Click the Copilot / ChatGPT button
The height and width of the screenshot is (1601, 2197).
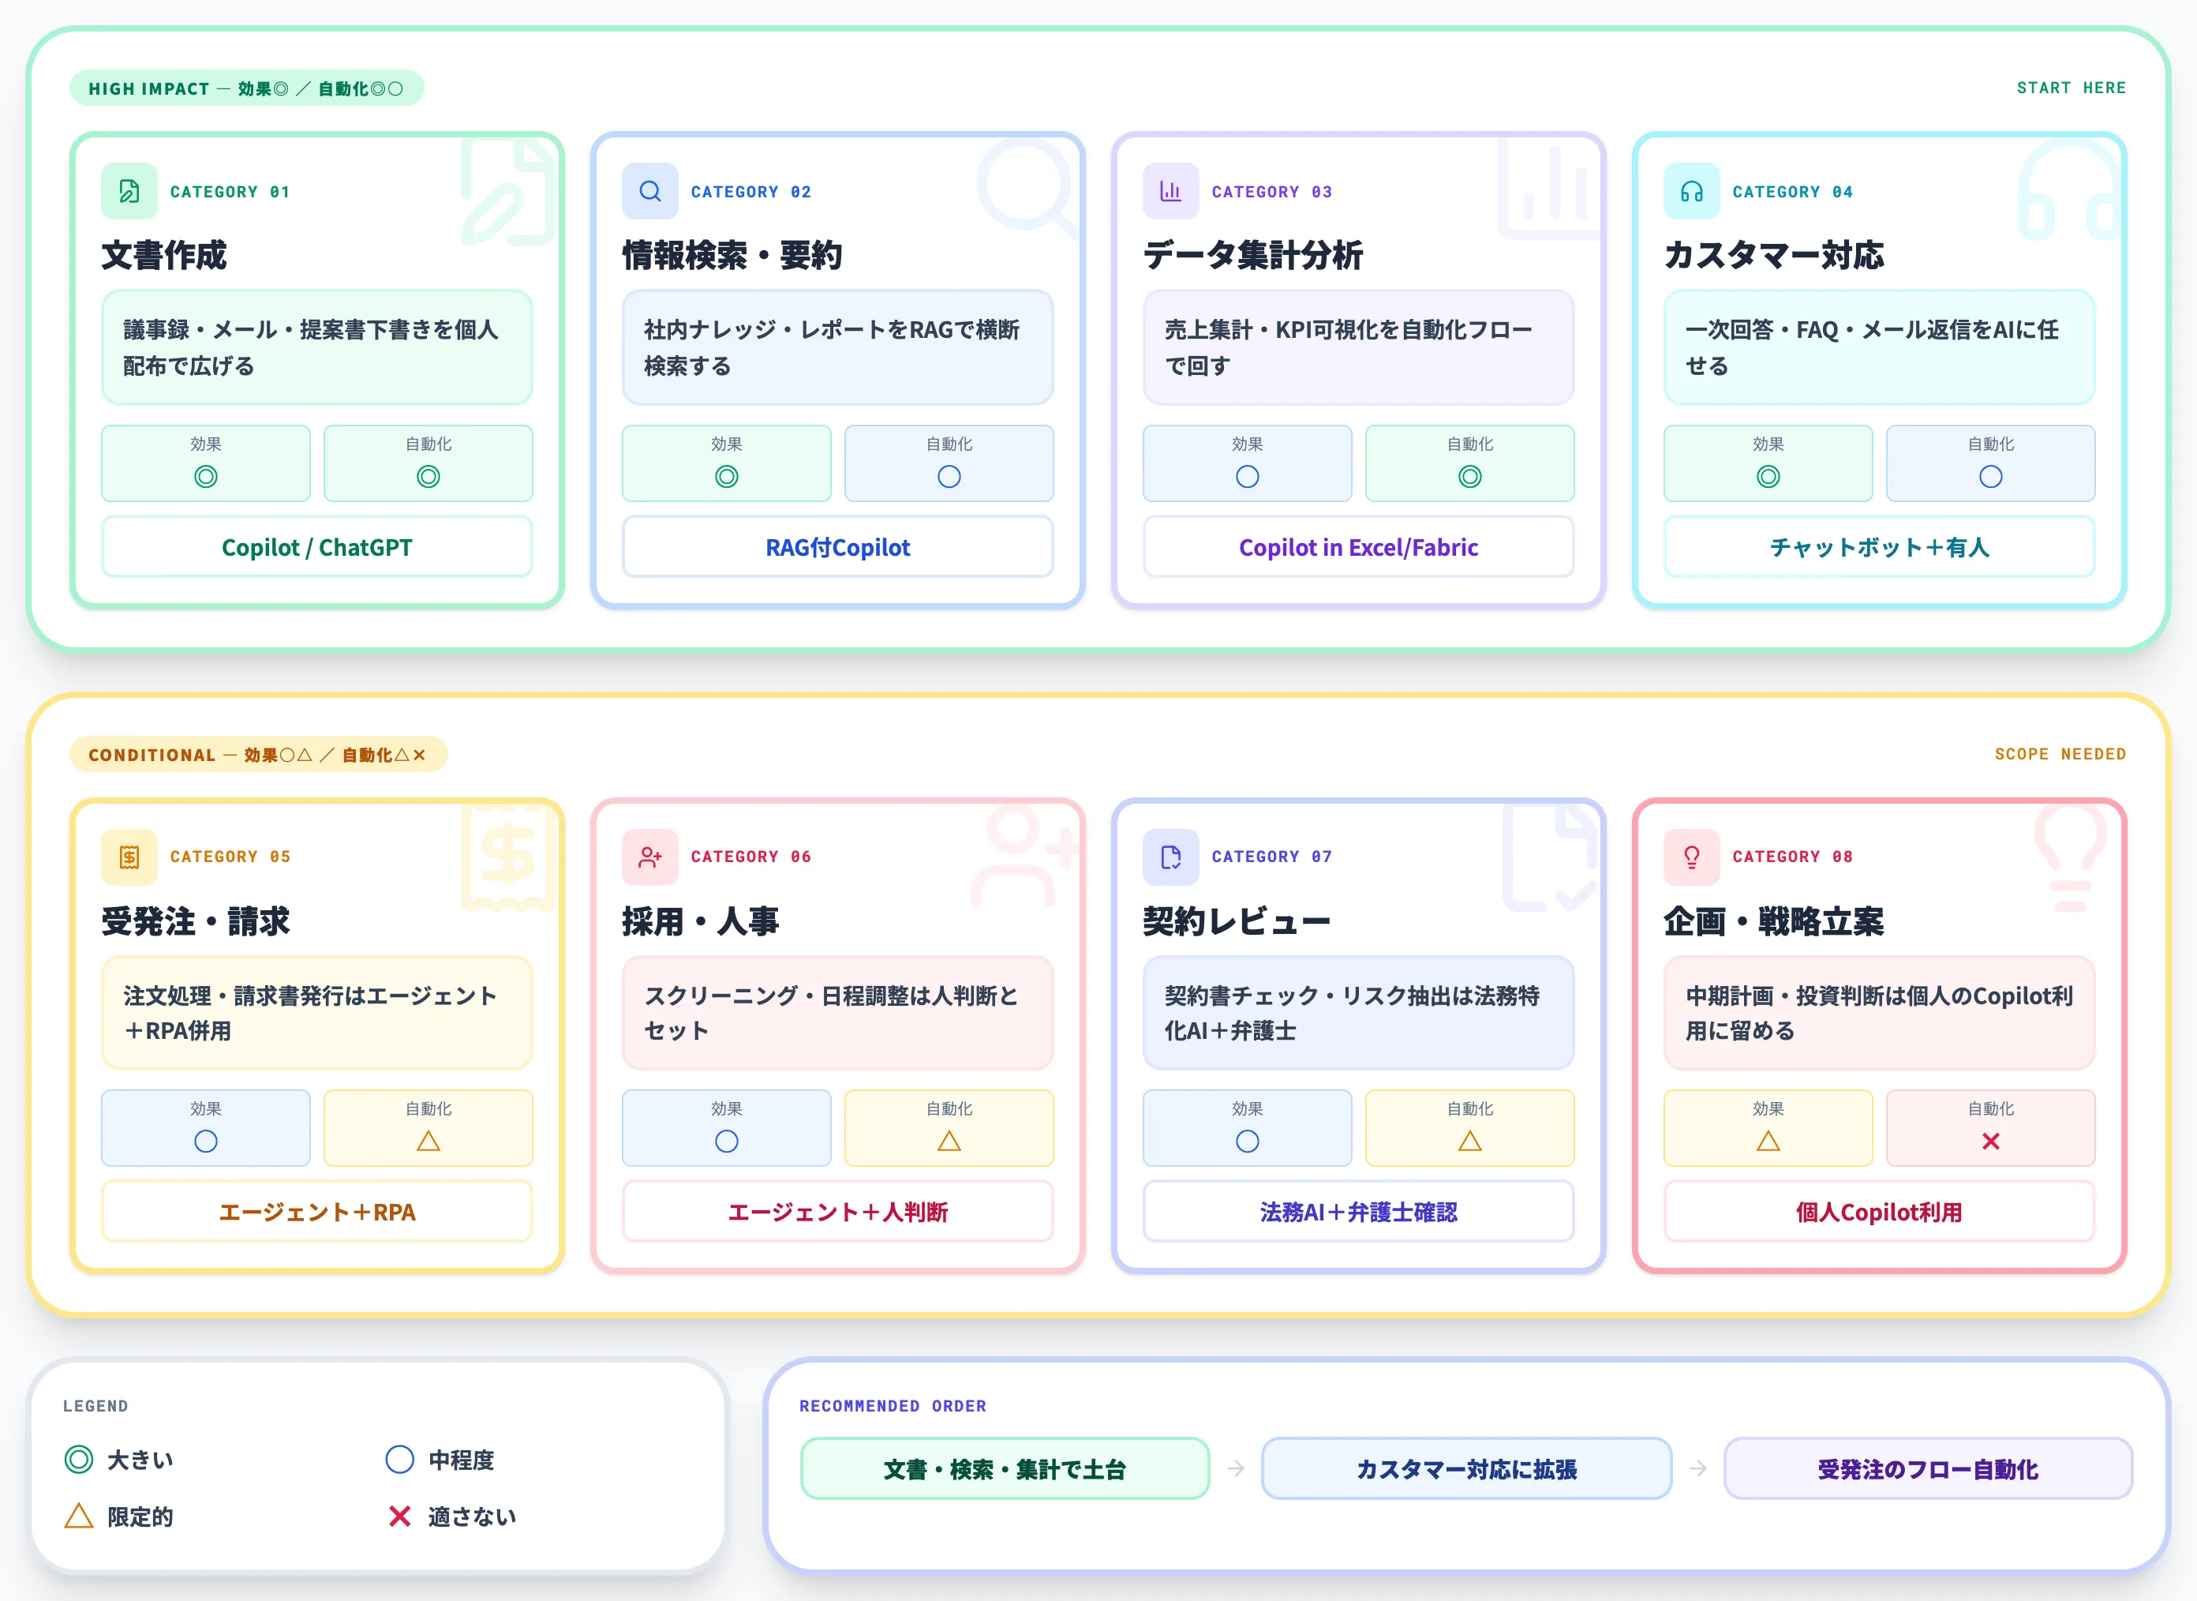[316, 548]
